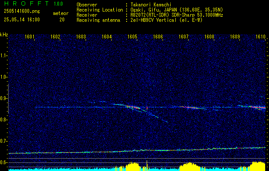Select the R820T2(RTL-SDR) receiver details
This screenshot has height=171, width=269.
tap(177, 15)
